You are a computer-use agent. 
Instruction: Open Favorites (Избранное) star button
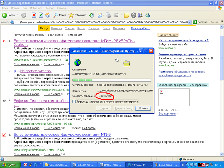point(77,15)
